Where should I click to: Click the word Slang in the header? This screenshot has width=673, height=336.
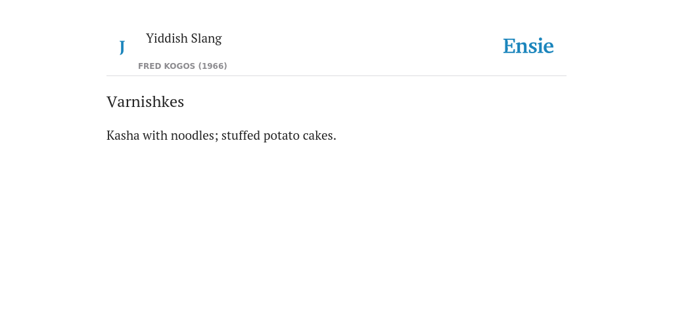click(x=206, y=39)
